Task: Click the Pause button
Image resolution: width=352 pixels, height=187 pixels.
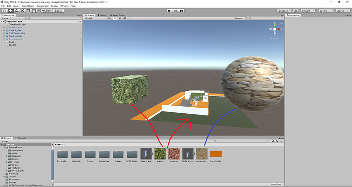Action: tap(175, 11)
